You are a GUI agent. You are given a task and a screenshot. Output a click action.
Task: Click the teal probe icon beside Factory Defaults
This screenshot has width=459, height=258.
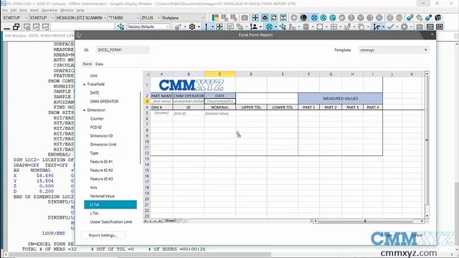pos(120,27)
